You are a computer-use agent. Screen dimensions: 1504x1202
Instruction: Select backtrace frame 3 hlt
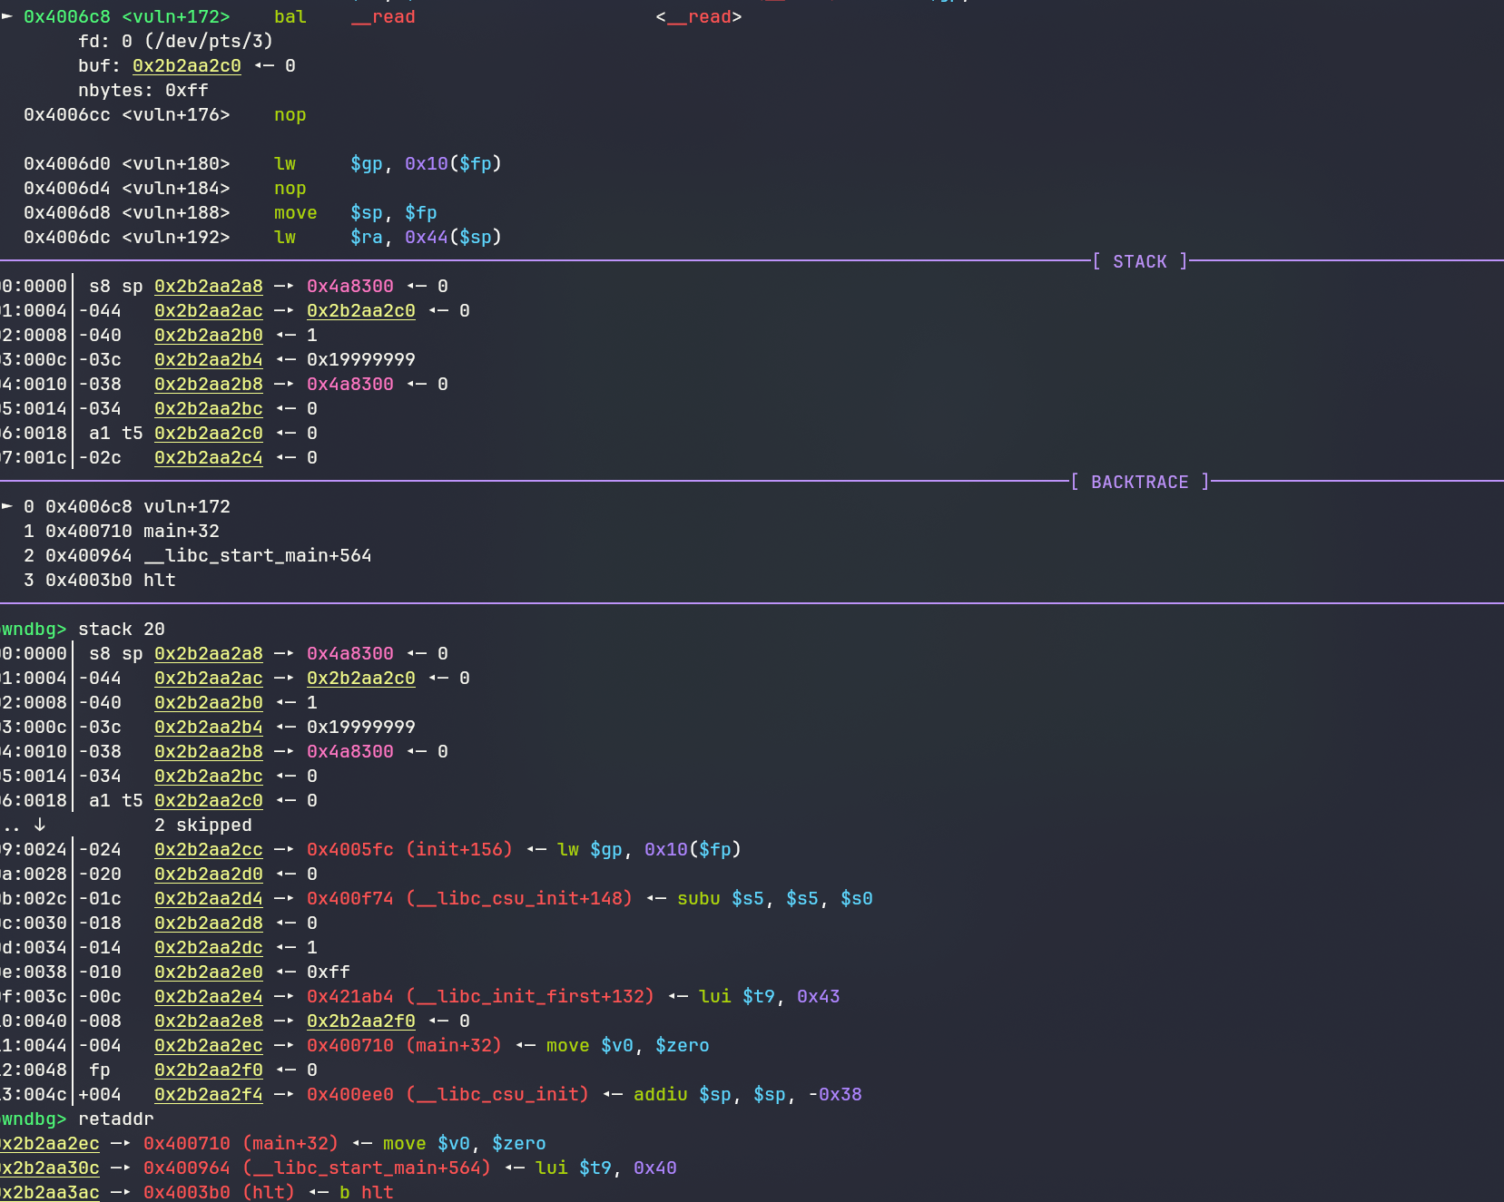point(100,580)
